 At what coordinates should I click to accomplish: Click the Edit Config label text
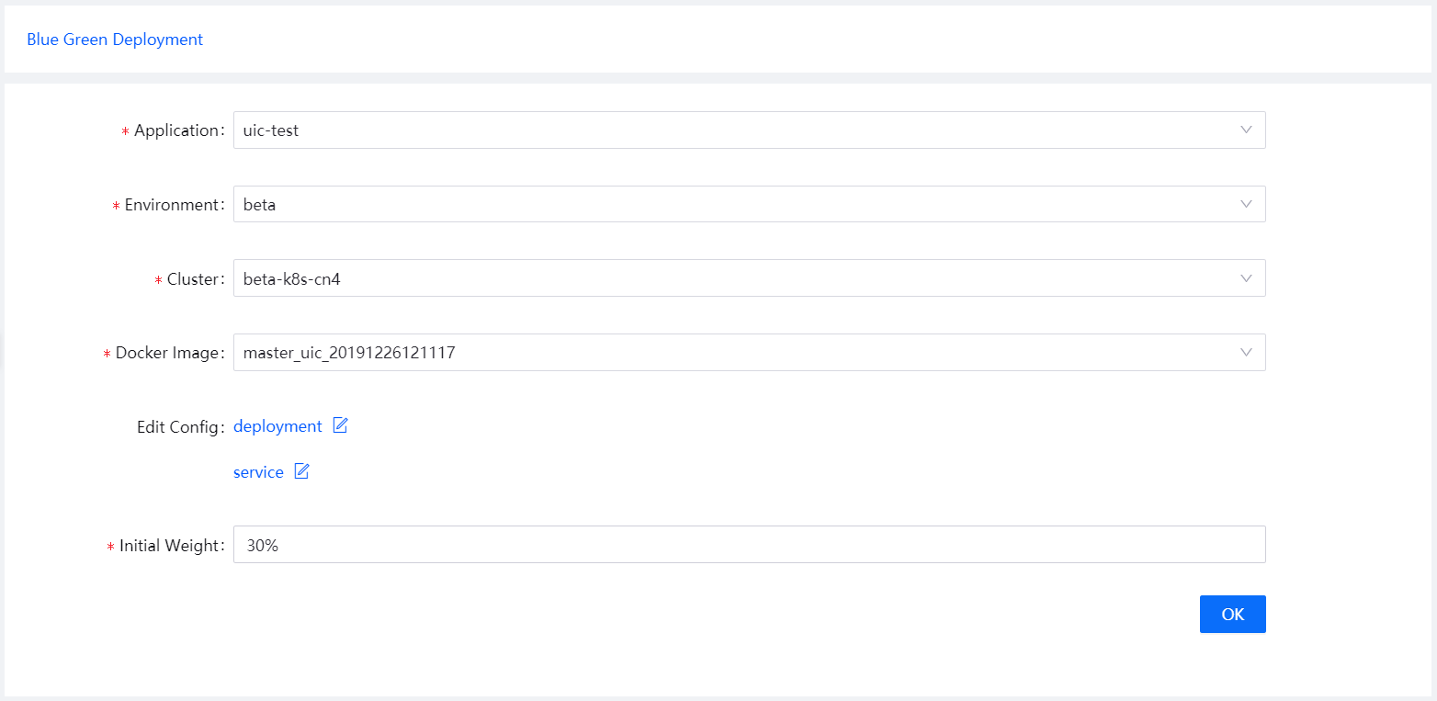tap(178, 427)
